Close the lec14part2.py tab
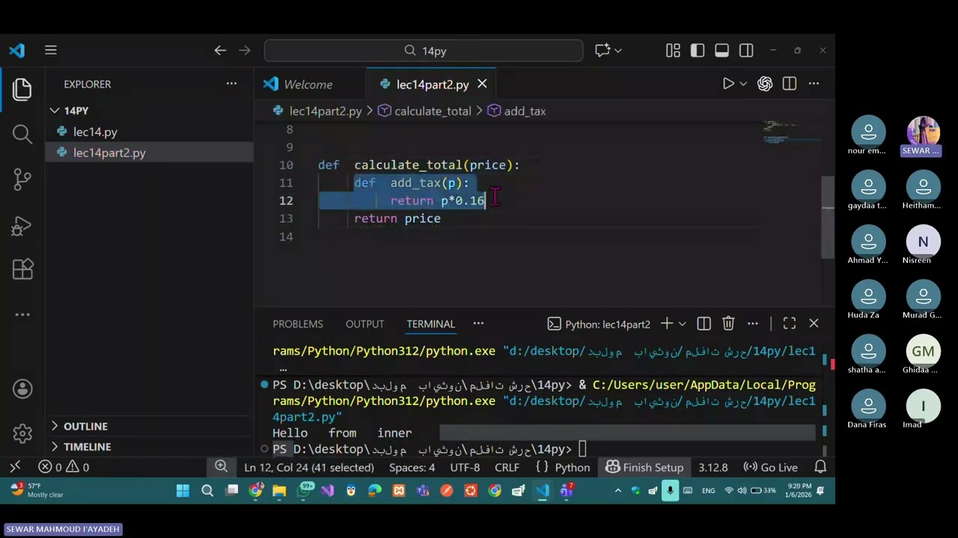The height and width of the screenshot is (538, 958). tap(482, 84)
